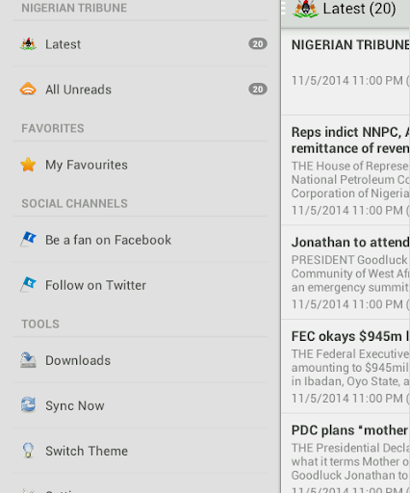Viewport: 410px width, 493px height.
Task: Open the Downloads tray icon
Action: click(28, 360)
